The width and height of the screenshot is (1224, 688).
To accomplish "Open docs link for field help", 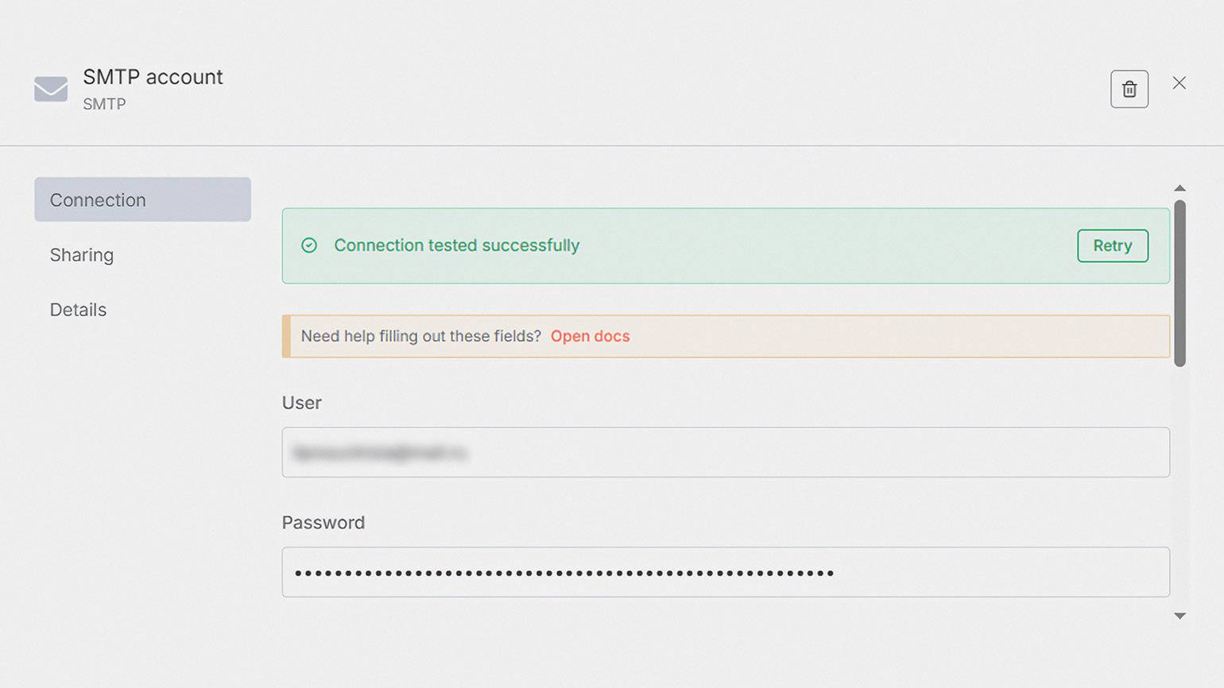I will (590, 336).
